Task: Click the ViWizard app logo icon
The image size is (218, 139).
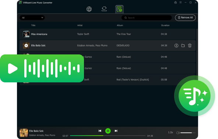Action: (20, 3)
